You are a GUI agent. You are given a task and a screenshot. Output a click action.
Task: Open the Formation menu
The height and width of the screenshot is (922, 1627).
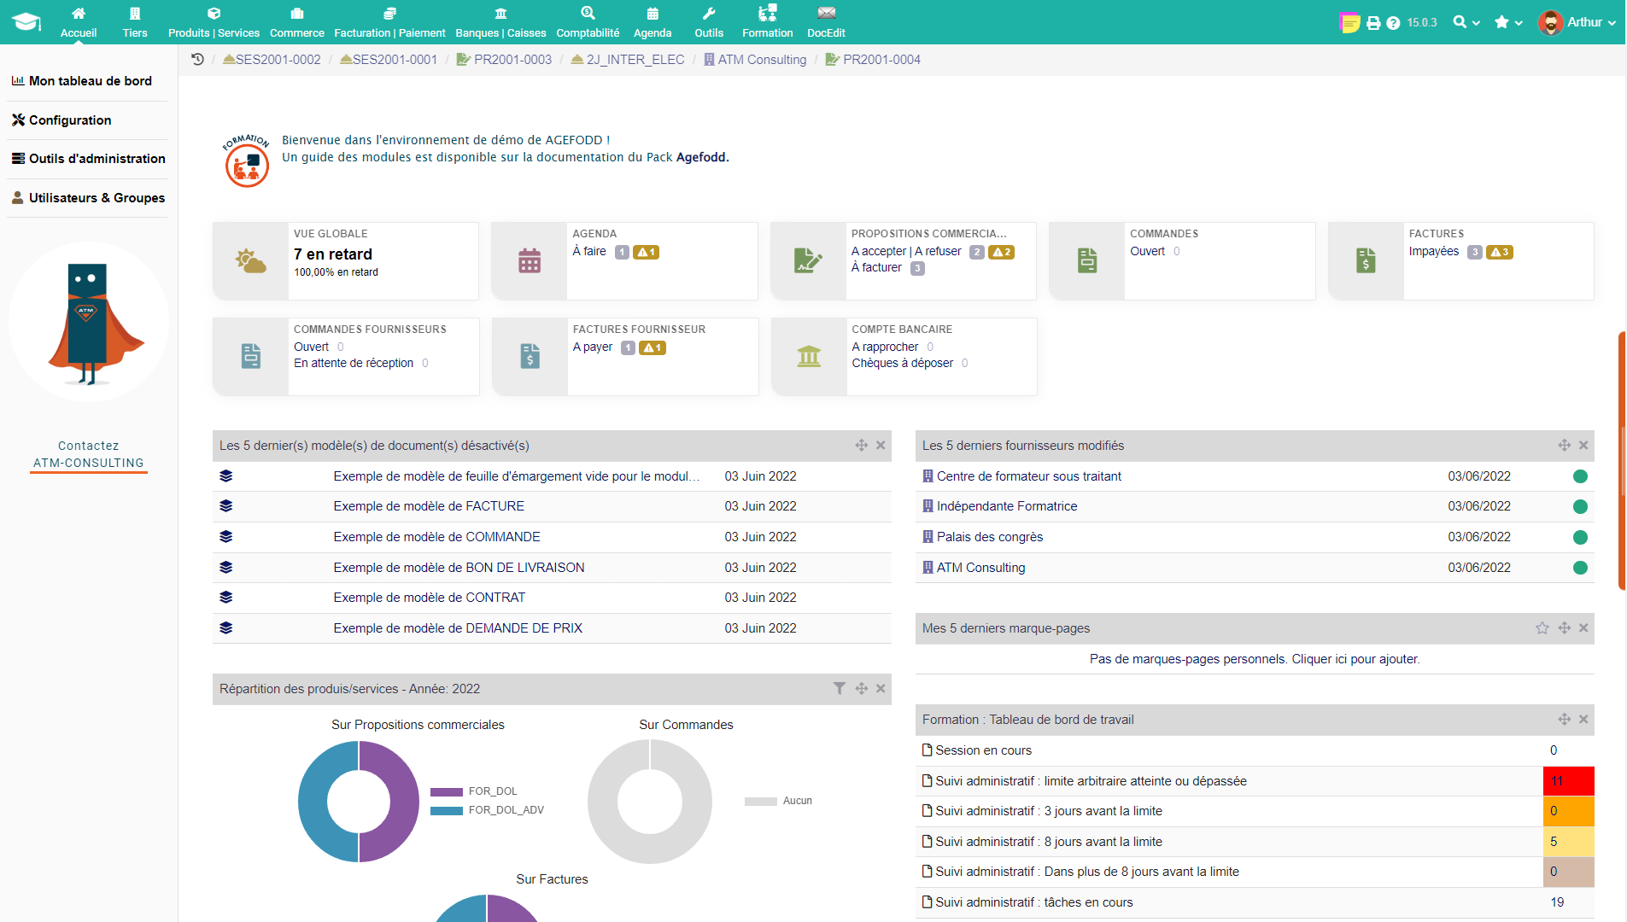click(767, 22)
